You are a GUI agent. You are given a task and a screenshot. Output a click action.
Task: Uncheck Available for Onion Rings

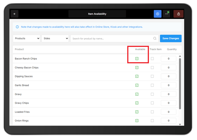pos(137,121)
